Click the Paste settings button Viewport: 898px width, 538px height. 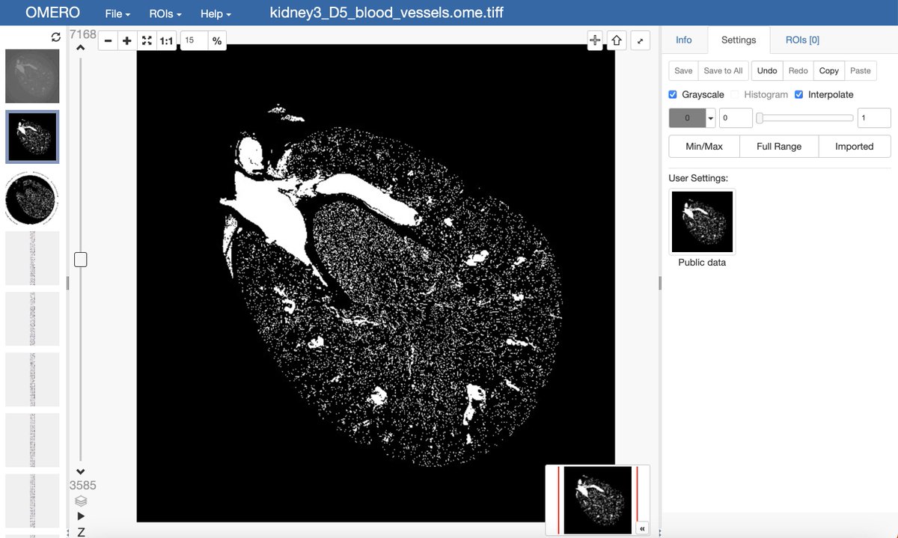tap(861, 70)
